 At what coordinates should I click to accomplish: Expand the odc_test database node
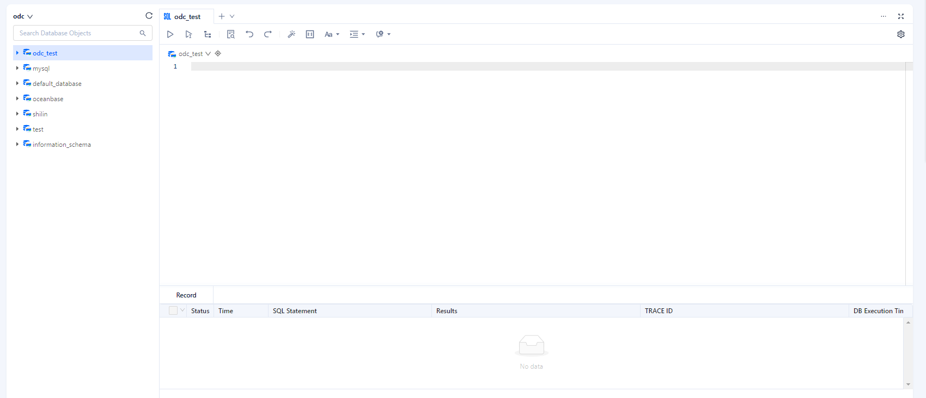pos(17,53)
